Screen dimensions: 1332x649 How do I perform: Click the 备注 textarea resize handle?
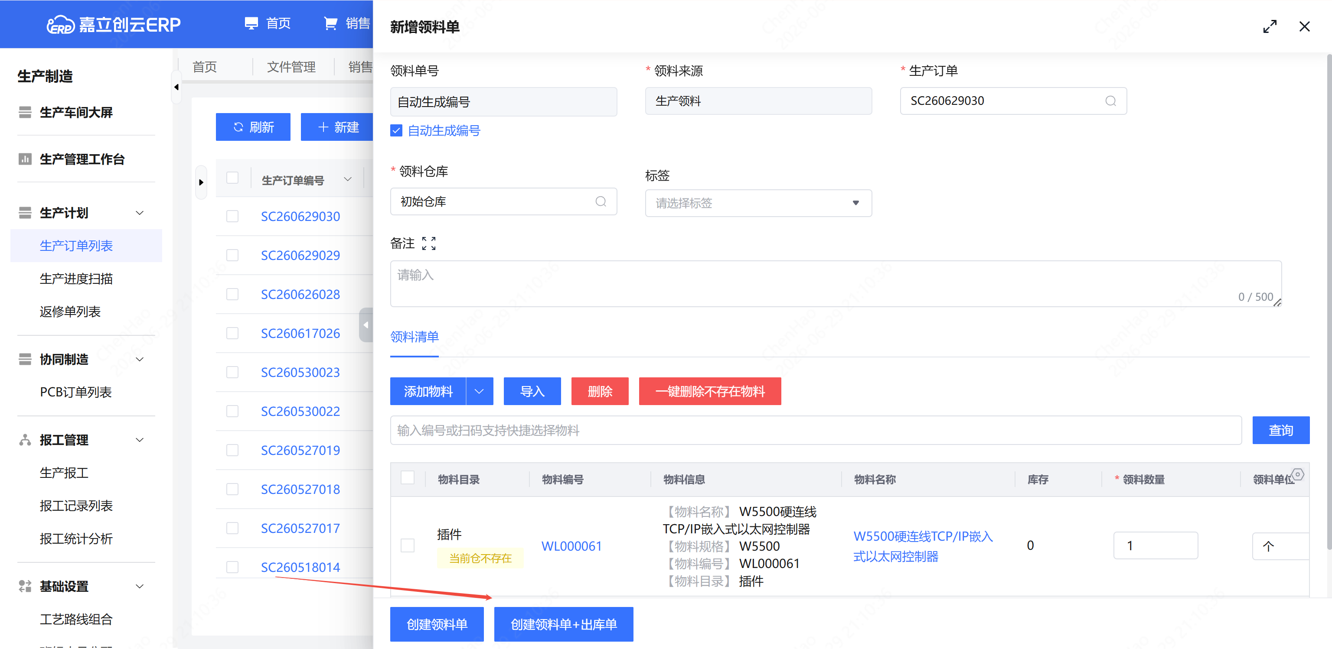click(1277, 303)
